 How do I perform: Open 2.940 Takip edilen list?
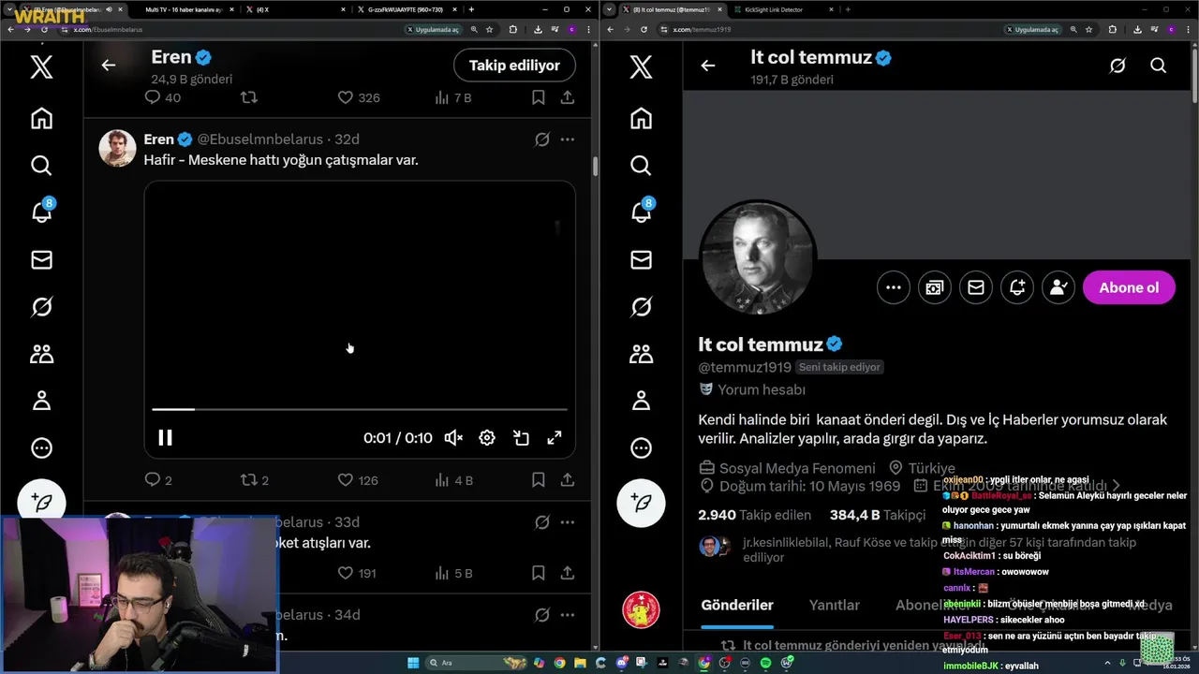click(754, 515)
